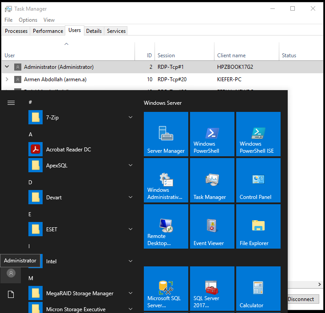Expand the Armen Abdollah user row
Image resolution: width=325 pixels, height=313 pixels.
7,79
